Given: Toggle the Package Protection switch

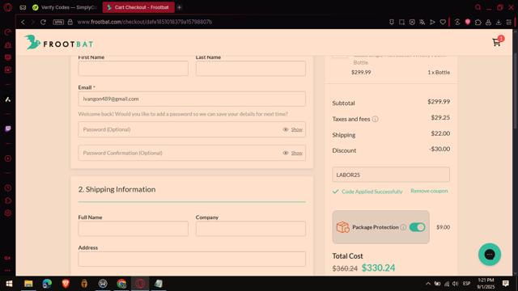Looking at the screenshot, I should (418, 227).
